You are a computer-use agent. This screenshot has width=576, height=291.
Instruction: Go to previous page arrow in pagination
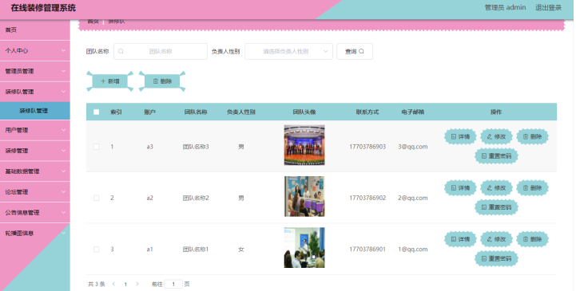click(114, 284)
